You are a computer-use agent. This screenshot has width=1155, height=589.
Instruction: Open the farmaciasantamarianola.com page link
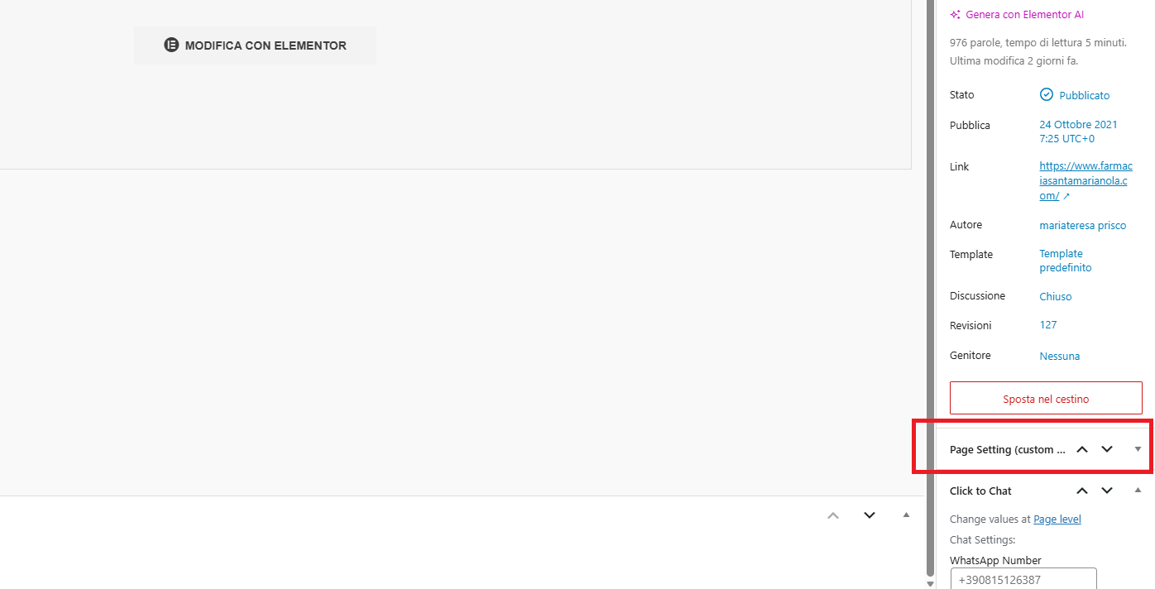tap(1086, 181)
